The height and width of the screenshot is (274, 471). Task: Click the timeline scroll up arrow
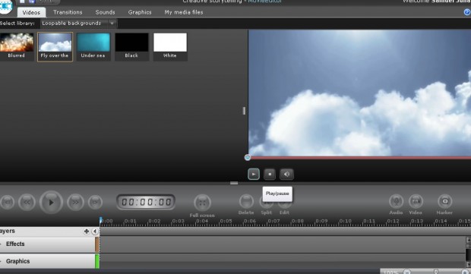click(x=468, y=240)
